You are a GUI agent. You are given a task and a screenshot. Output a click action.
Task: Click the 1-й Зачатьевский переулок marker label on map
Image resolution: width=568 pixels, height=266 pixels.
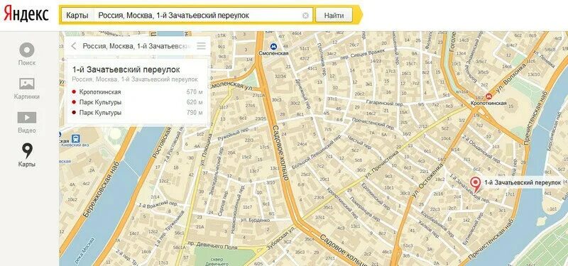tap(522, 183)
